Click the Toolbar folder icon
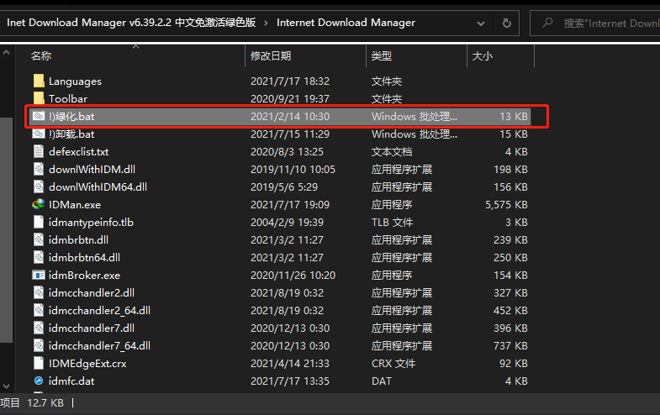Image resolution: width=660 pixels, height=415 pixels. [x=39, y=98]
